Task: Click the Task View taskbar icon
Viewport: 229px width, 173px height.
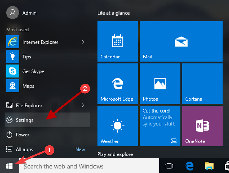Action: [169, 166]
